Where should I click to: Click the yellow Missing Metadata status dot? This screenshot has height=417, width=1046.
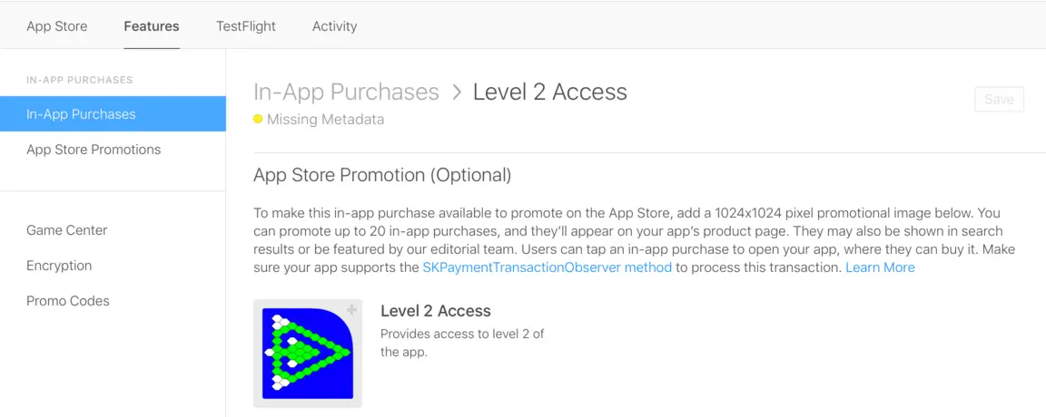(x=258, y=120)
